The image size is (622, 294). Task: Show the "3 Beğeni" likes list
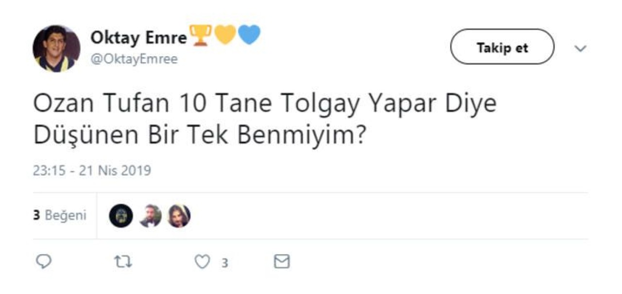[x=60, y=215]
